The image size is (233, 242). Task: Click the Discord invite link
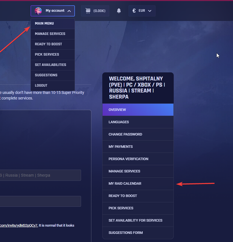point(19,226)
